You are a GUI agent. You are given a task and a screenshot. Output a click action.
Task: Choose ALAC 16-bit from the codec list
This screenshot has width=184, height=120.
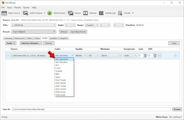click(x=64, y=86)
